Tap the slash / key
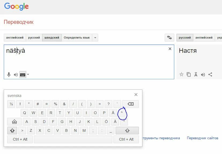 click(x=73, y=104)
